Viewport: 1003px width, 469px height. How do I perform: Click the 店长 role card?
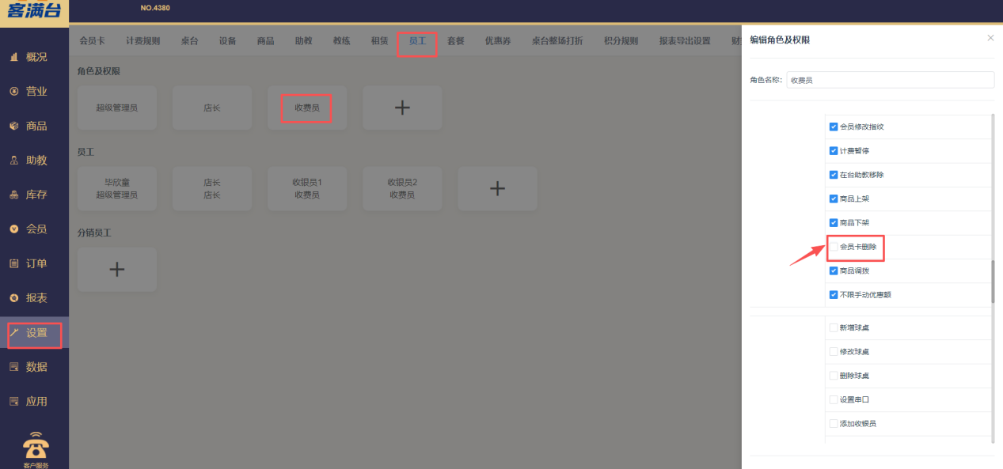pyautogui.click(x=211, y=108)
